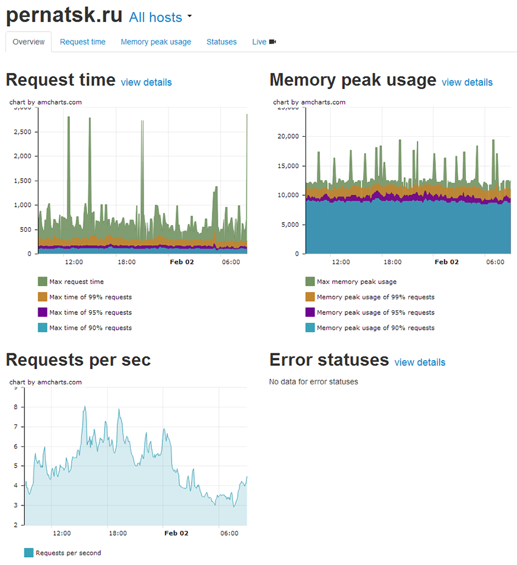Click the Max time of 99% requests label
The height and width of the screenshot is (565, 517).
91,297
